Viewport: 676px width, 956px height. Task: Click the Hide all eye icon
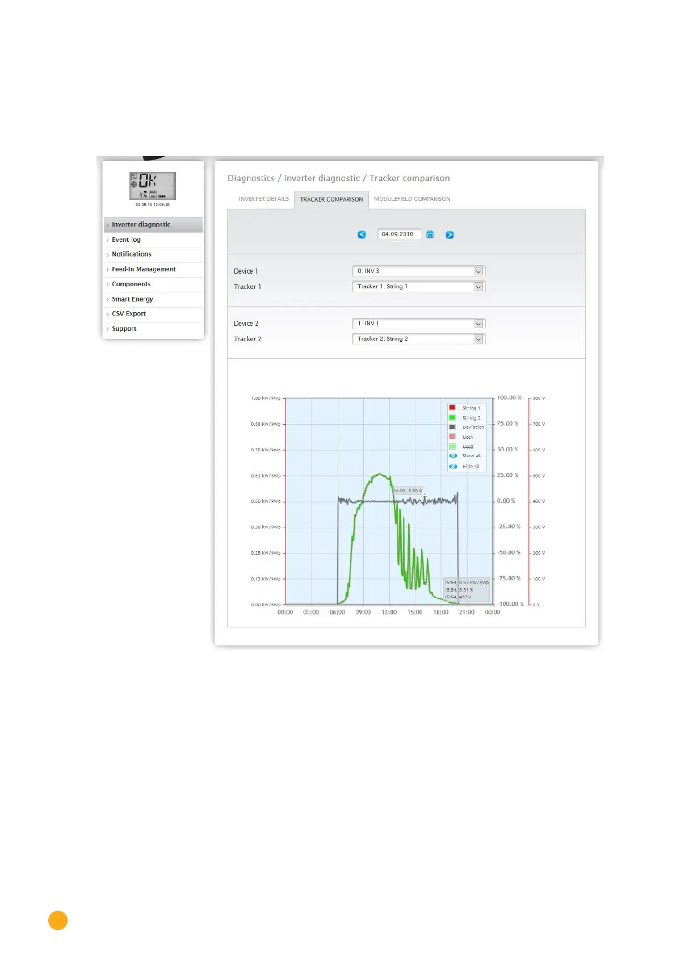[453, 466]
